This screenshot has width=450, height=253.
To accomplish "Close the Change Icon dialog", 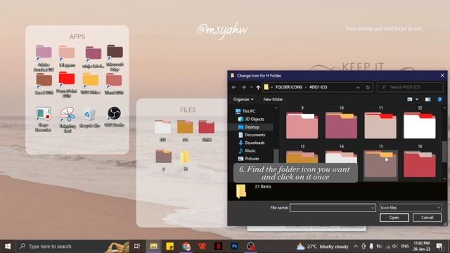I will (x=442, y=75).
